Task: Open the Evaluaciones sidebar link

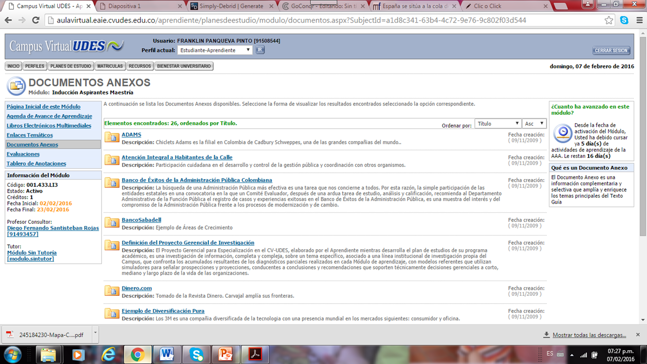Action: (23, 154)
